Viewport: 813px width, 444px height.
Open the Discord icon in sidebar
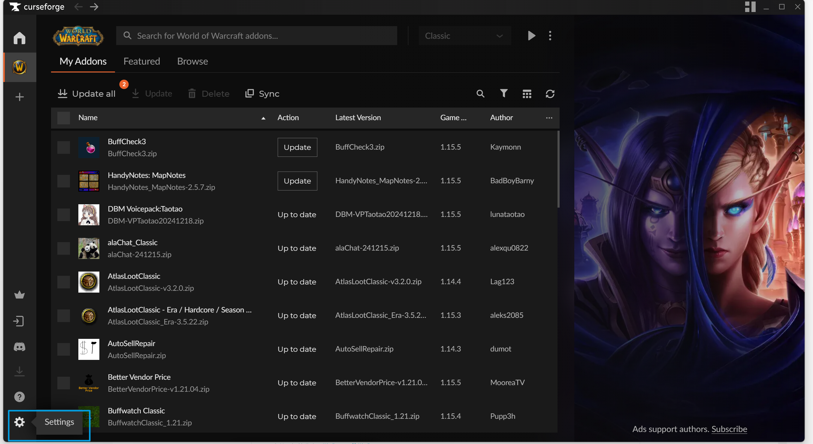tap(19, 347)
